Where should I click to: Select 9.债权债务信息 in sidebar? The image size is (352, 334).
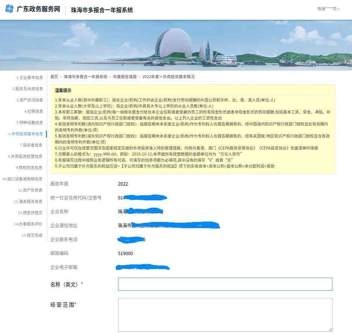[29, 168]
